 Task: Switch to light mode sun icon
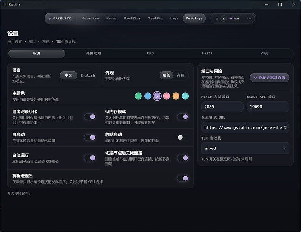[x=217, y=19]
